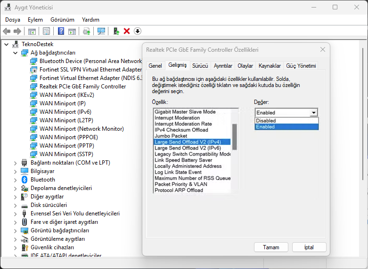Switch to the Sürücü tab

coord(200,66)
